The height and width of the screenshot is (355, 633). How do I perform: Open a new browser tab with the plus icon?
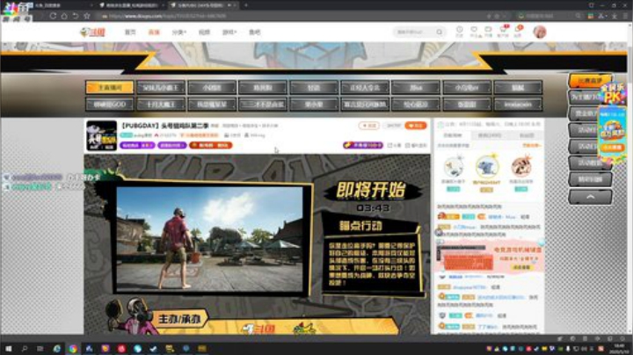245,5
